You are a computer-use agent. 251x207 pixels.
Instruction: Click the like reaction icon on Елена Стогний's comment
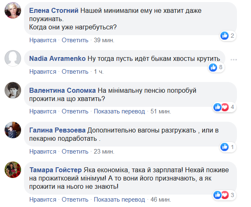(225, 36)
